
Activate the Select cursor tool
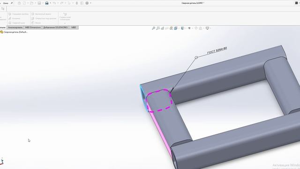(69, 3)
